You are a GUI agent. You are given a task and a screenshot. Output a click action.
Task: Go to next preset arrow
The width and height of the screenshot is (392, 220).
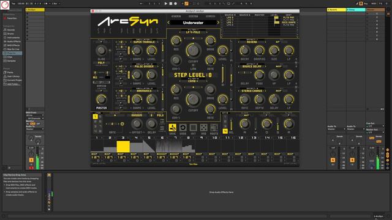(218, 23)
